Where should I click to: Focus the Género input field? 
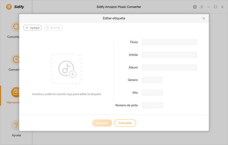pyautogui.click(x=152, y=80)
